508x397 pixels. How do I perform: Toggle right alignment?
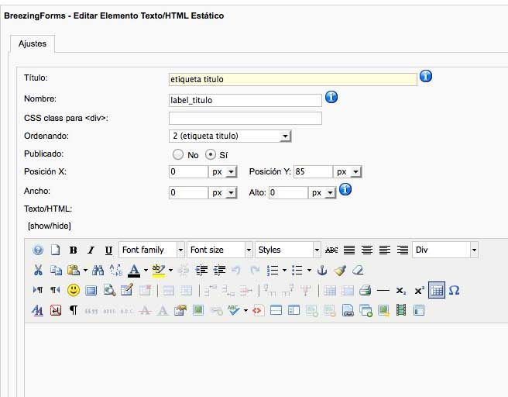click(403, 250)
